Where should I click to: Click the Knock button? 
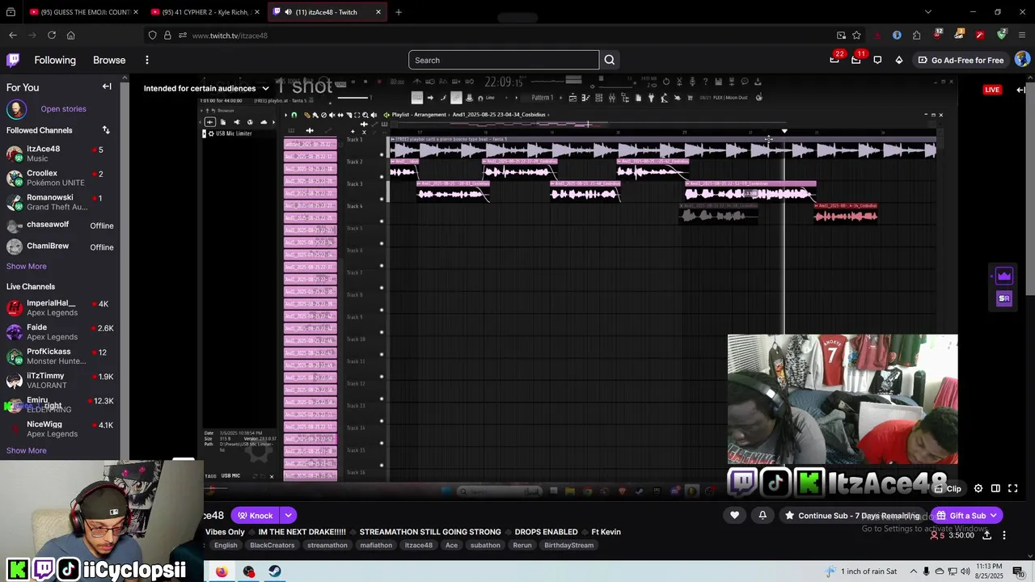point(254,515)
